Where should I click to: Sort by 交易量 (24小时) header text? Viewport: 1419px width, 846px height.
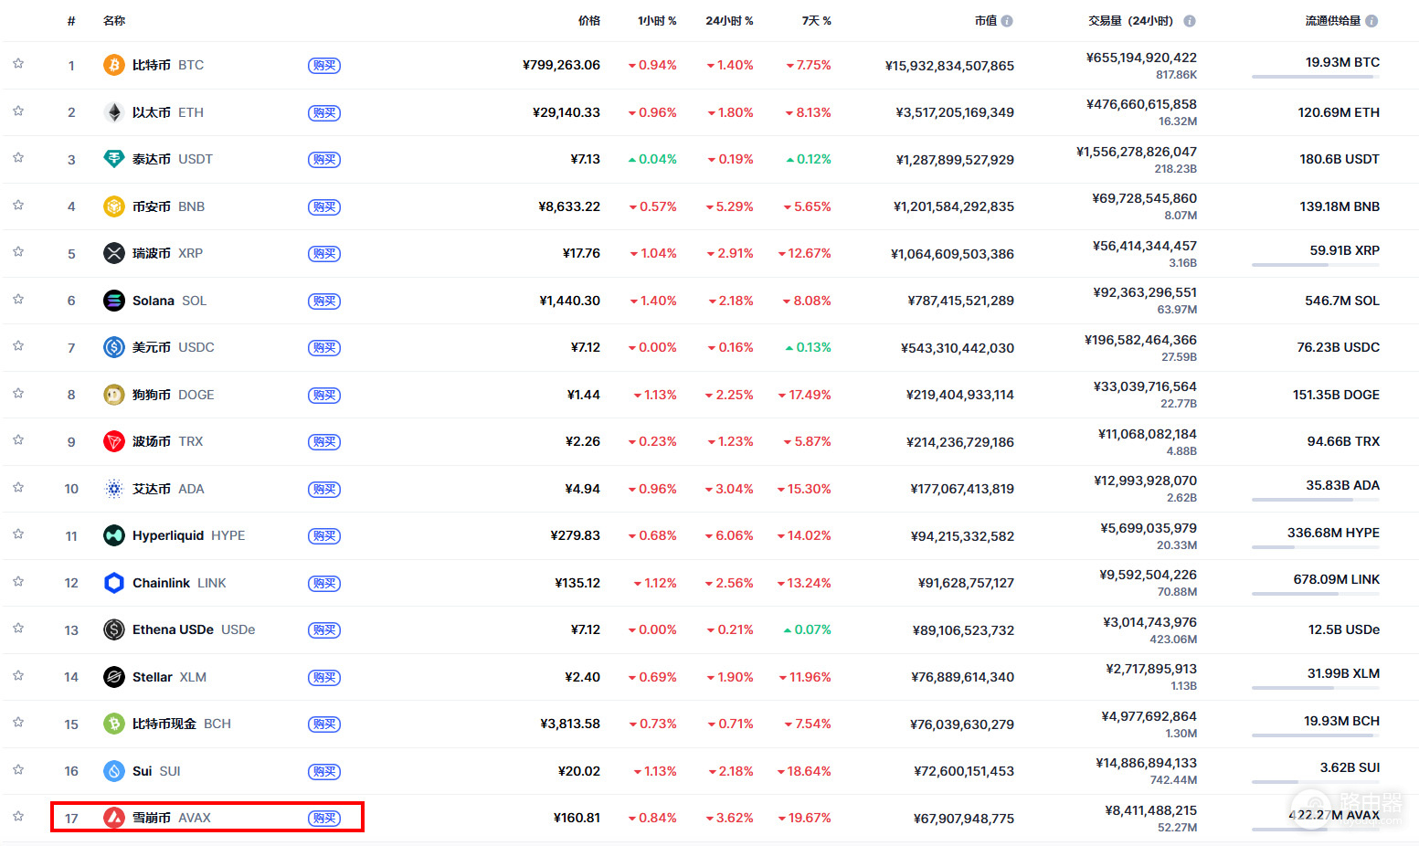tap(1130, 21)
